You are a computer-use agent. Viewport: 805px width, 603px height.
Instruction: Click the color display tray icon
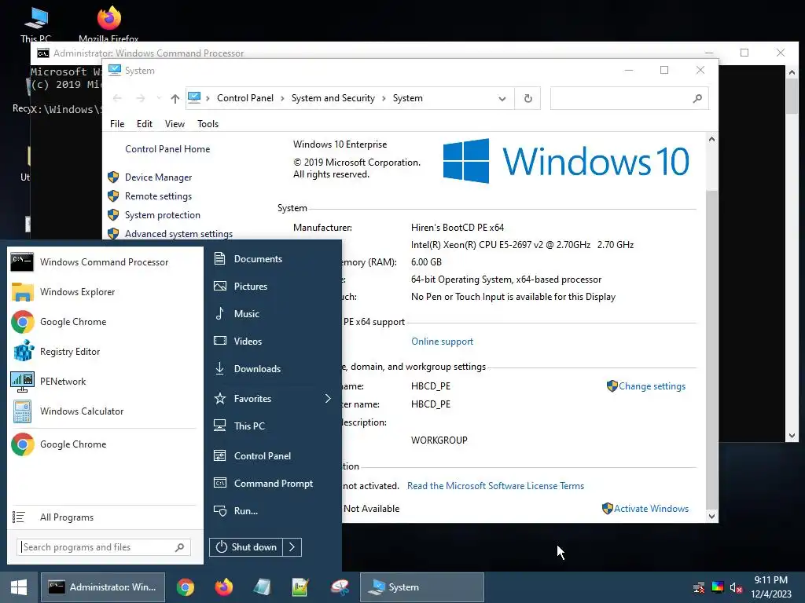tap(718, 587)
